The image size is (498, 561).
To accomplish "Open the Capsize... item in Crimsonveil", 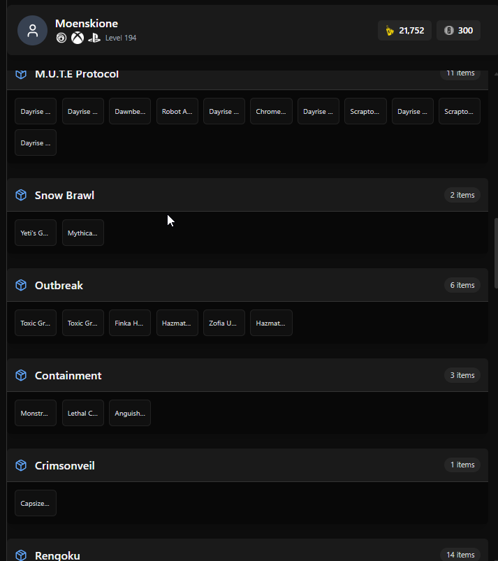I will [x=36, y=504].
